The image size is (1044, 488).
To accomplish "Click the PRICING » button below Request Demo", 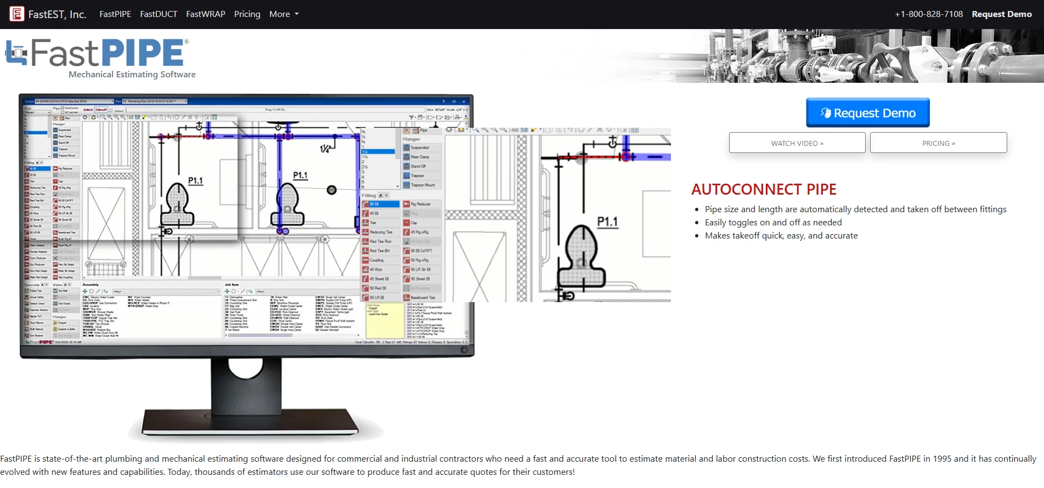I will click(x=939, y=143).
